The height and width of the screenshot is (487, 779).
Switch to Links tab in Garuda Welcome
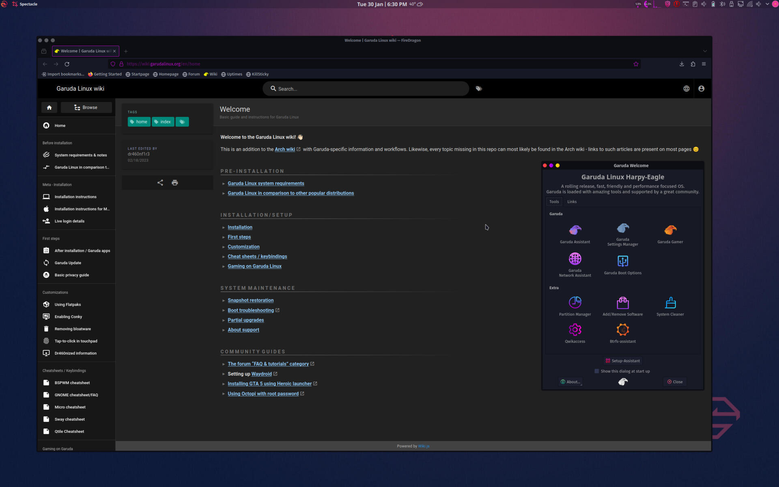tap(572, 202)
